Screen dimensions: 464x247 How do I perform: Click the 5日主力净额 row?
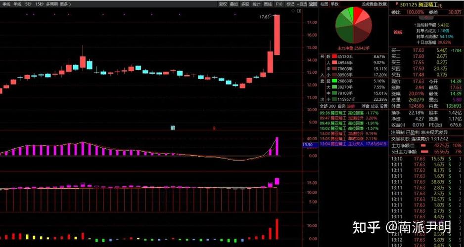coord(426,152)
